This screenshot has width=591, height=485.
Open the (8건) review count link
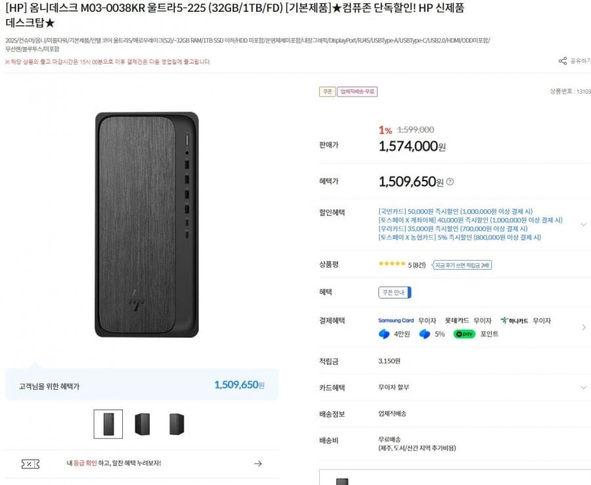pyautogui.click(x=419, y=265)
